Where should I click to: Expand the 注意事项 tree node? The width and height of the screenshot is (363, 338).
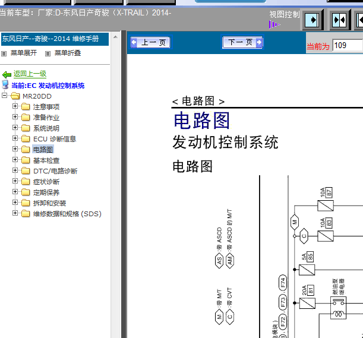coord(15,106)
